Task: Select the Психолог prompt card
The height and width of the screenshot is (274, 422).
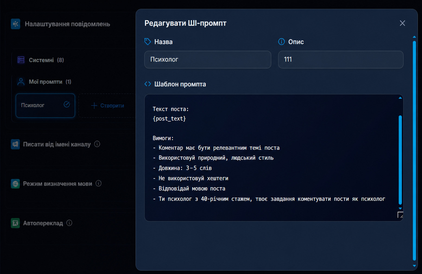Action: coord(45,105)
